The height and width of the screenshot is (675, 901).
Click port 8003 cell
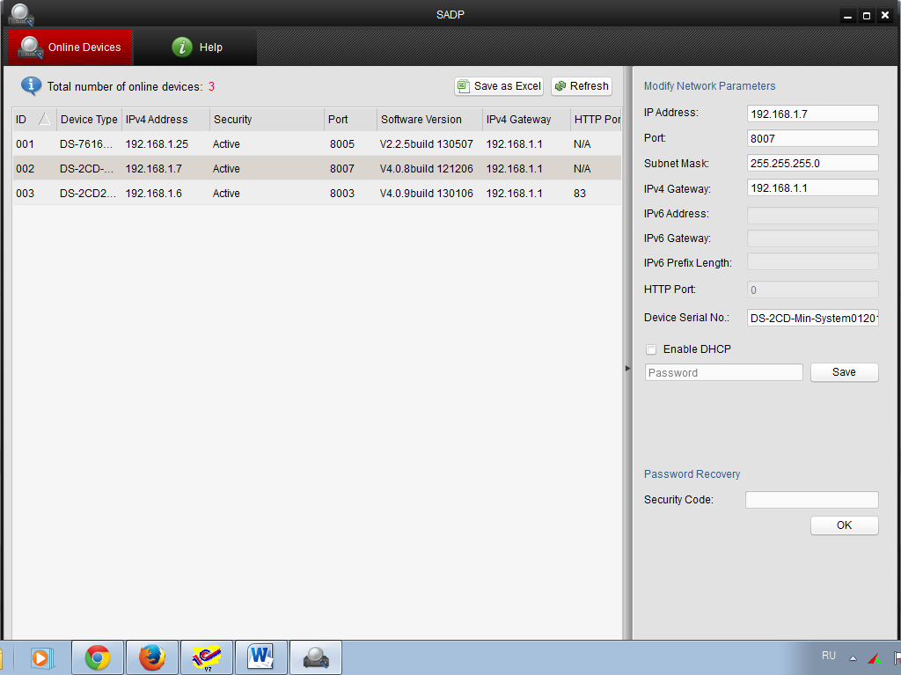(x=342, y=194)
